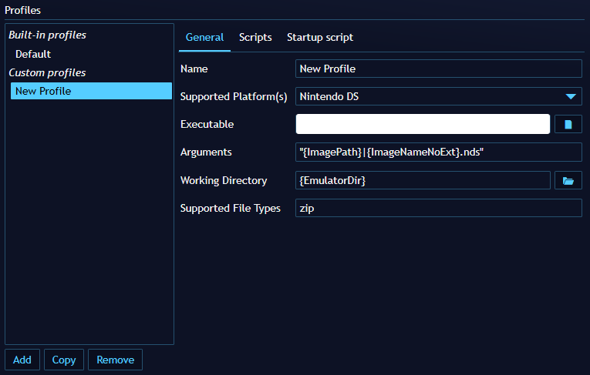The image size is (590, 375).
Task: Click the Arguments label
Action: point(206,152)
